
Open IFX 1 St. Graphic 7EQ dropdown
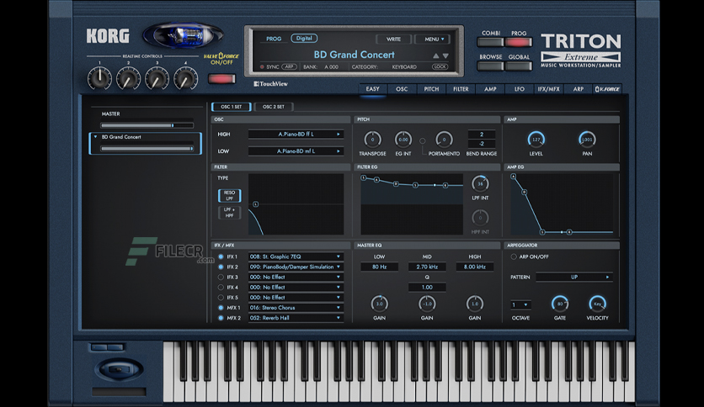click(x=296, y=256)
